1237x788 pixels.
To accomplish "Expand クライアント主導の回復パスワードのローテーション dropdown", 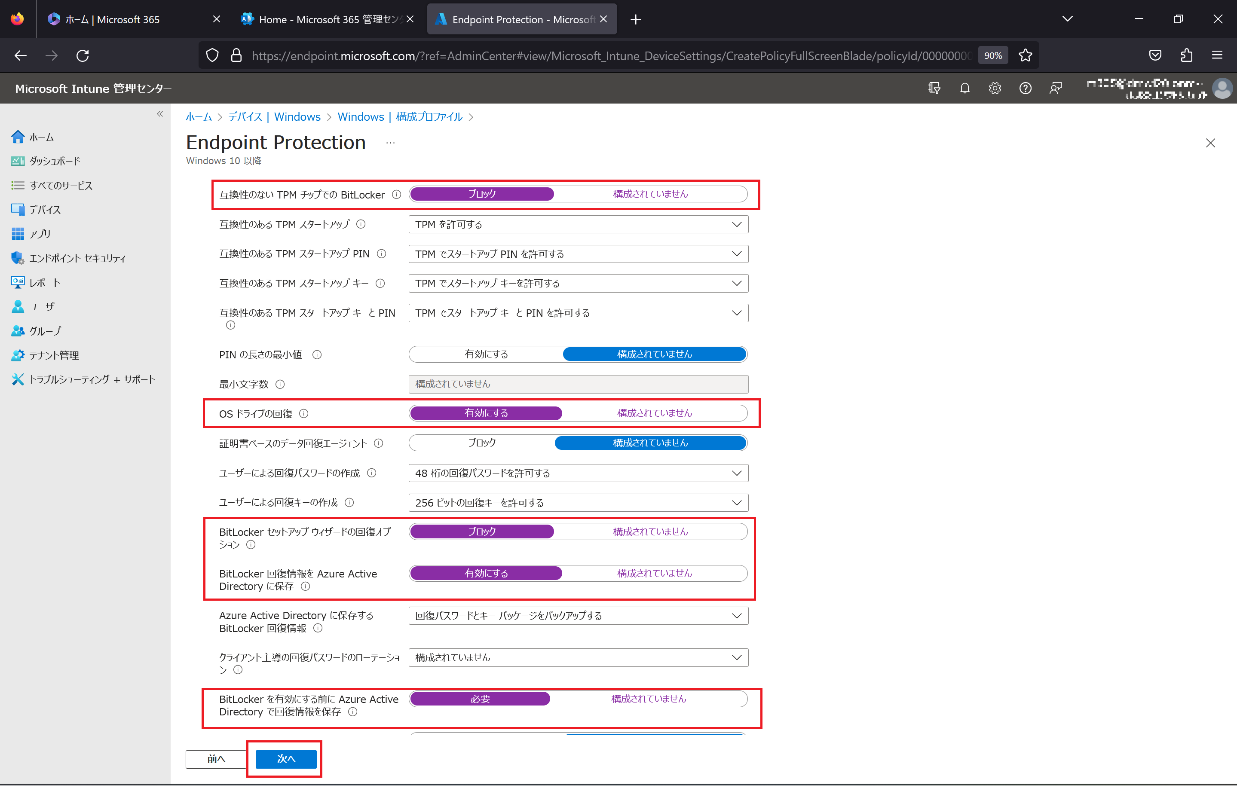I will click(x=579, y=658).
